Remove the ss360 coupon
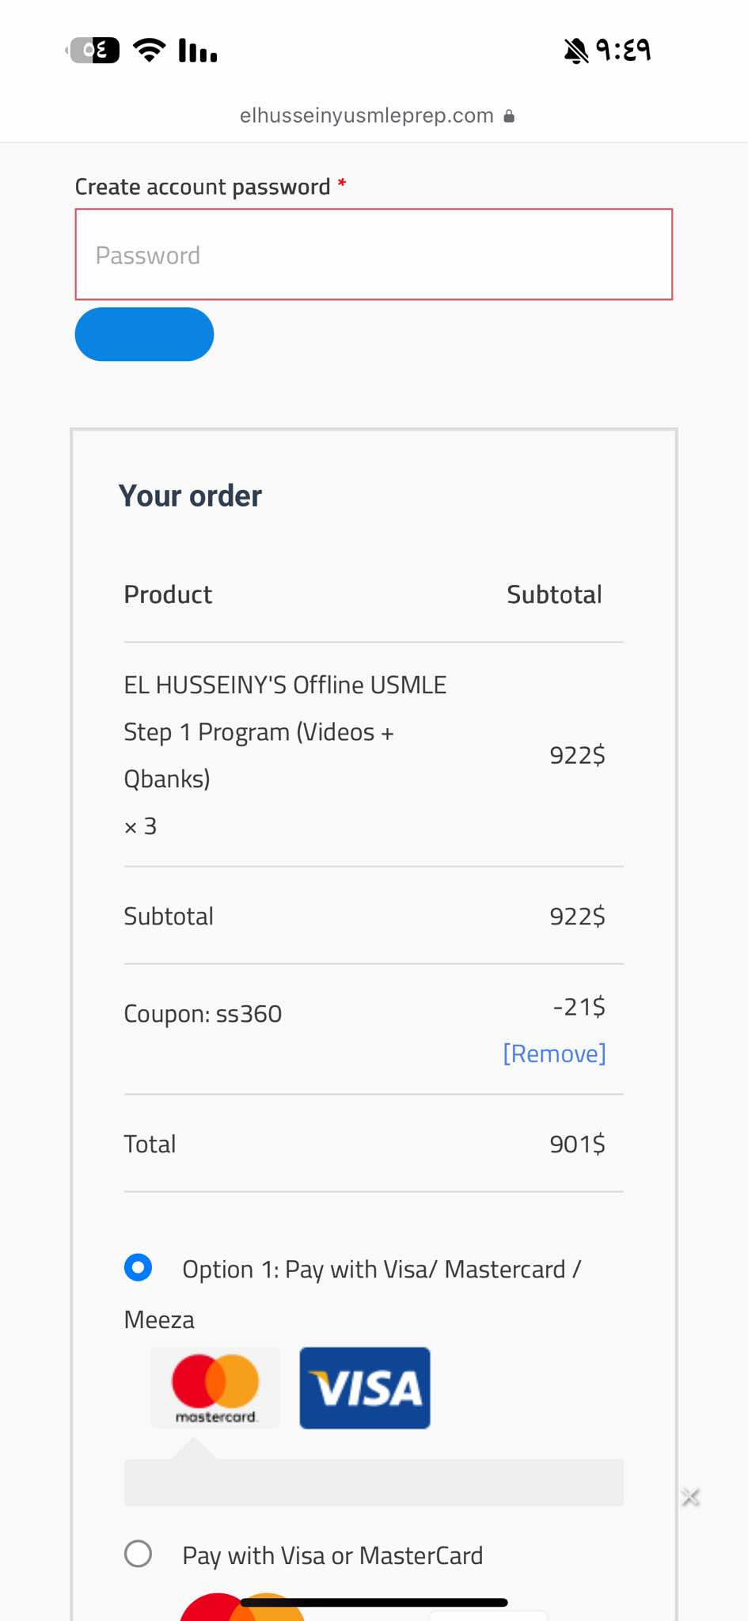 coord(554,1053)
